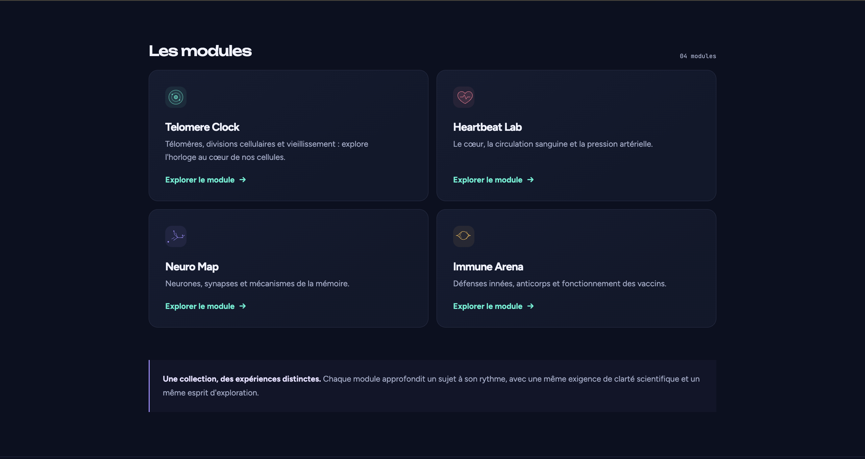Click the 04 modules counter label
865x459 pixels.
coord(698,56)
